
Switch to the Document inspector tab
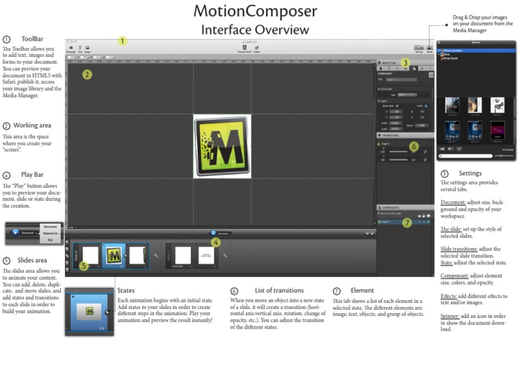pyautogui.click(x=381, y=68)
